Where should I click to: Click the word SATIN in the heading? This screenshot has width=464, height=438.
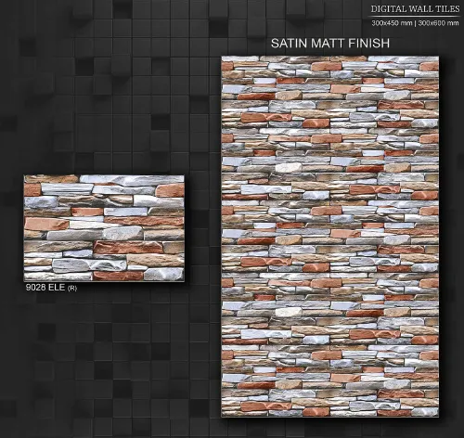tap(290, 43)
